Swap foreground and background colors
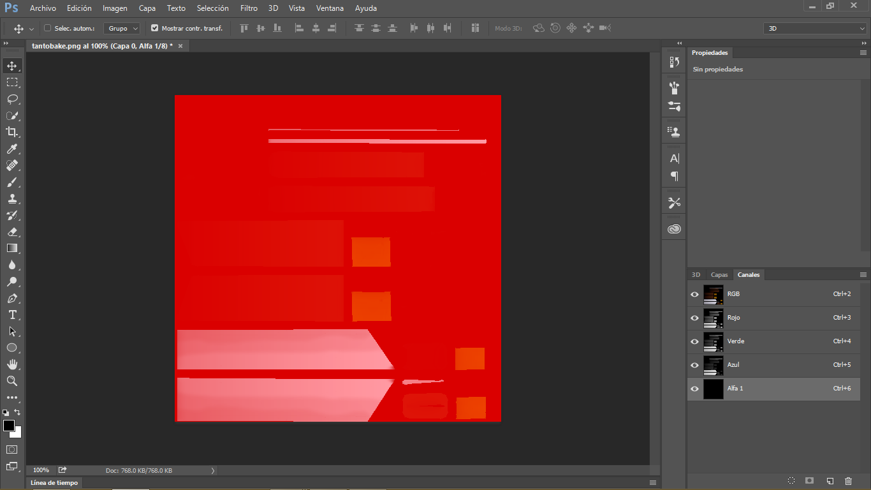The height and width of the screenshot is (490, 871). coord(17,412)
